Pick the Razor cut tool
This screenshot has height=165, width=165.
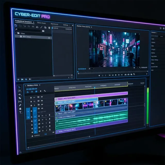tap(20, 98)
